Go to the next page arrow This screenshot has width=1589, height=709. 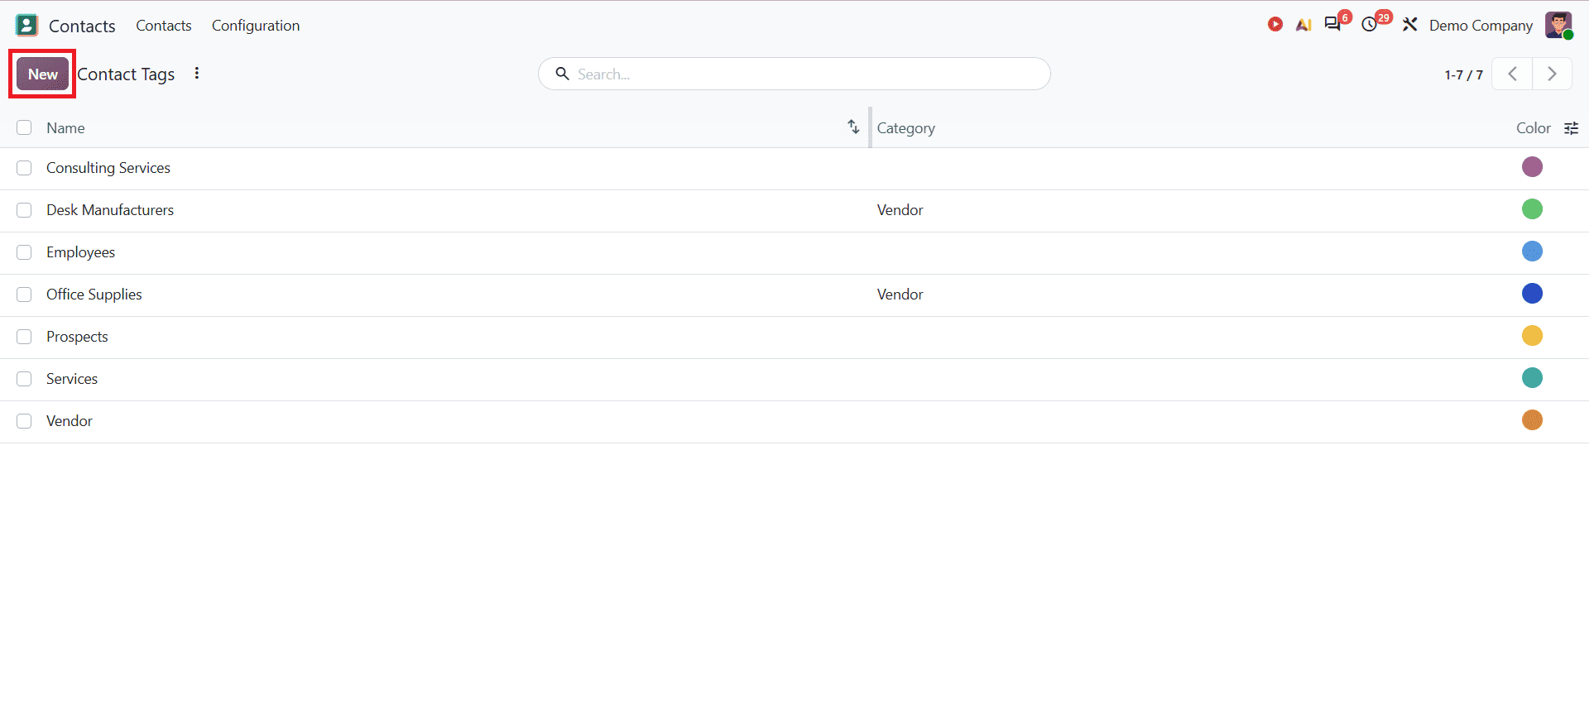1552,74
